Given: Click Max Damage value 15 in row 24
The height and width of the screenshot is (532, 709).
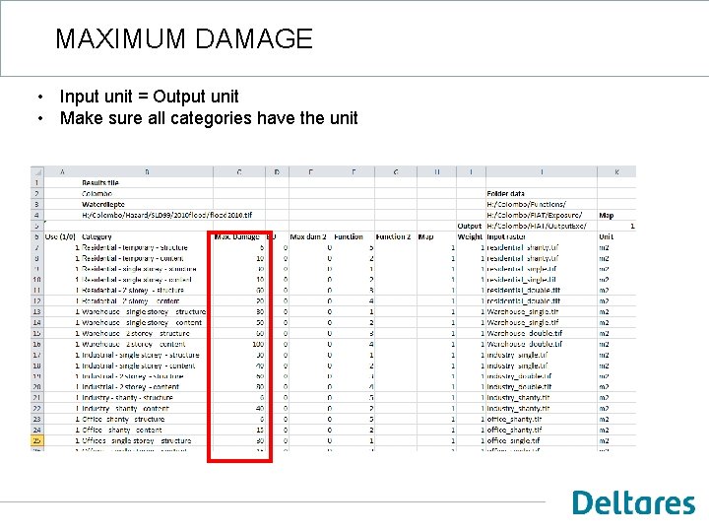Looking at the screenshot, I should (x=260, y=431).
